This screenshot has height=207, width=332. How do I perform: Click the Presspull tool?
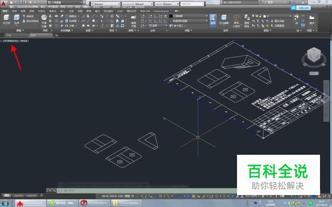click(x=31, y=21)
